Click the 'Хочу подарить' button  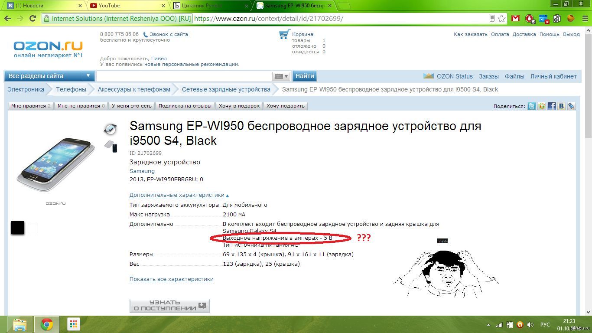click(x=286, y=106)
